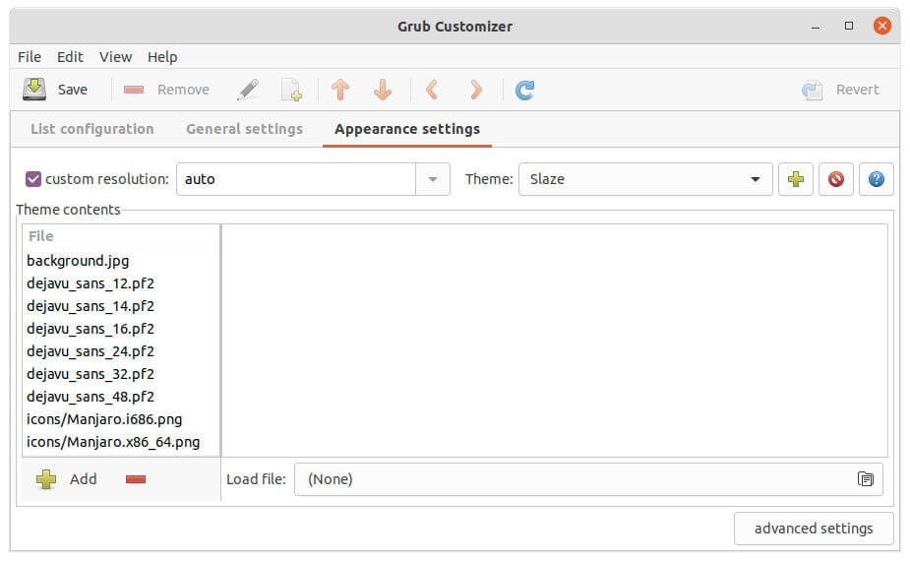Click the Save toolbar icon
Image resolution: width=910 pixels, height=561 pixels.
pos(35,90)
